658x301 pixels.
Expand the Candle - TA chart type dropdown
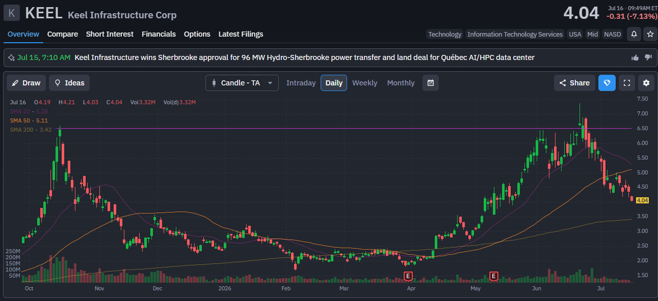[242, 83]
